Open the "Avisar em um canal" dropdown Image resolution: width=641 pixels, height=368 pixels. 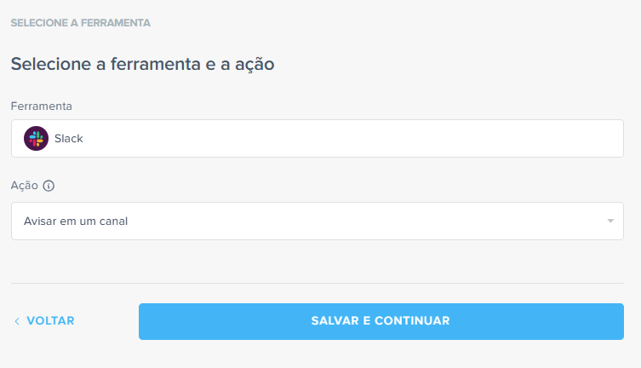click(x=317, y=221)
